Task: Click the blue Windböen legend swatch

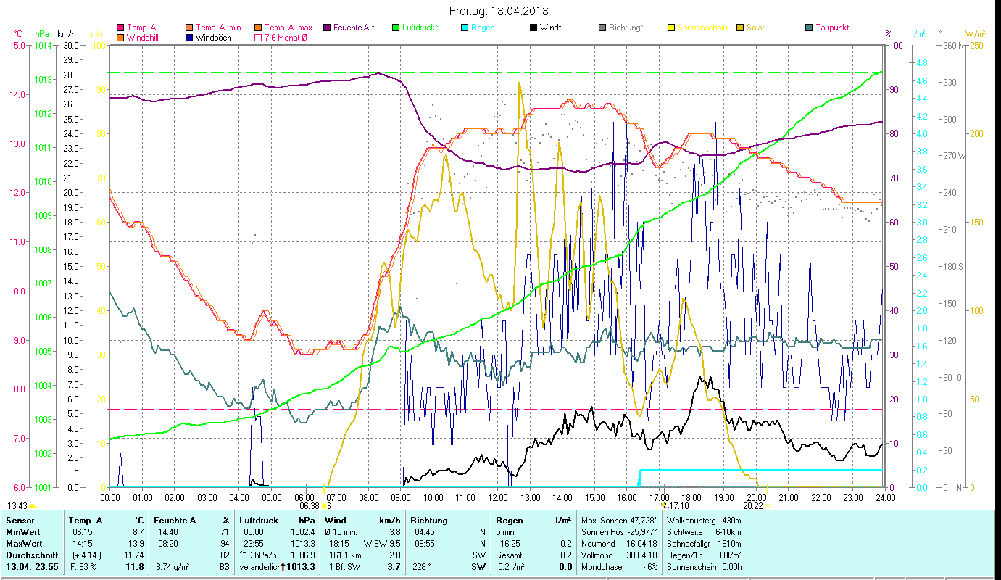Action: point(190,37)
